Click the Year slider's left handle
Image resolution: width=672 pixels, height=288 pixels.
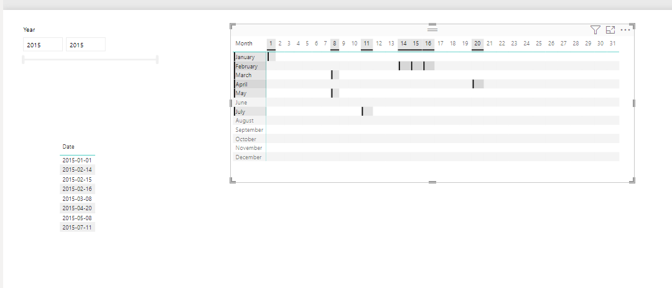click(23, 60)
